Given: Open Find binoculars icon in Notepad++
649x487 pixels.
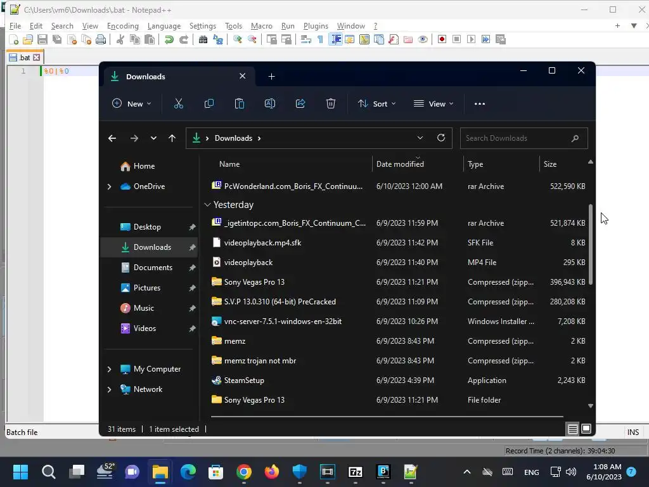Looking at the screenshot, I should click(x=203, y=39).
